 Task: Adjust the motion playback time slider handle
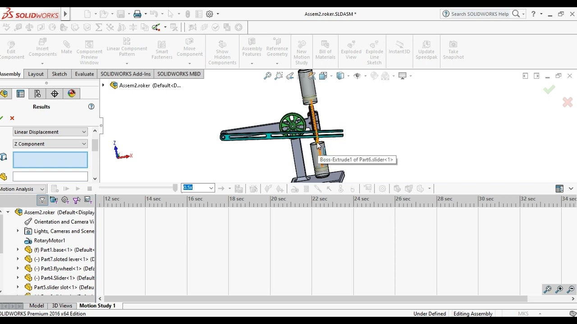pos(175,188)
